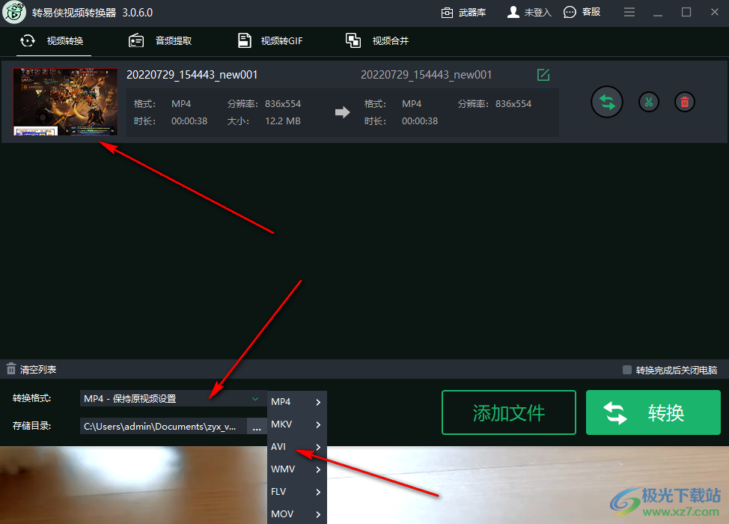Enable 转换完成后关闭电脑 checkbox
Screen dimensions: 729x524
626,370
